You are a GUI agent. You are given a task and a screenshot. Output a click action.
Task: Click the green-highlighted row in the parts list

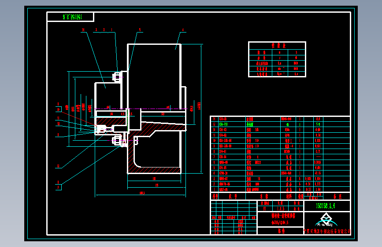[280, 124]
